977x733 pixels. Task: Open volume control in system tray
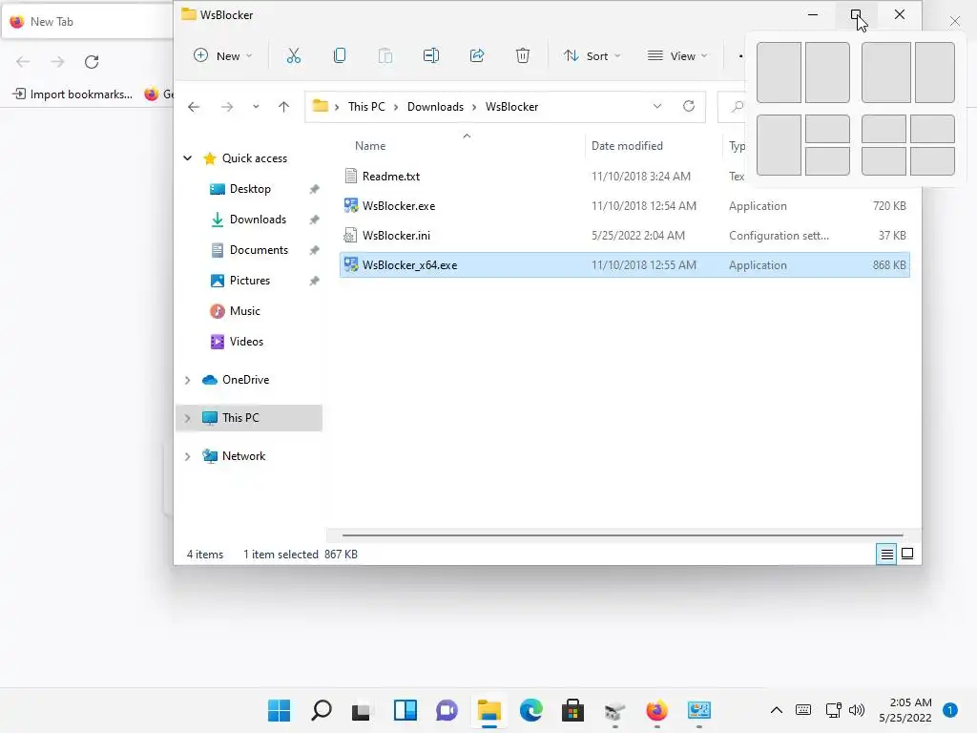point(857,710)
